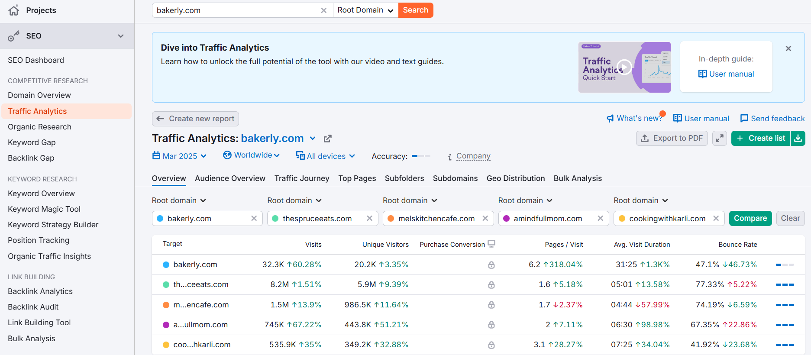Viewport: 811px width, 355px height.
Task: Click the What's new megaphone icon
Action: [x=610, y=119]
